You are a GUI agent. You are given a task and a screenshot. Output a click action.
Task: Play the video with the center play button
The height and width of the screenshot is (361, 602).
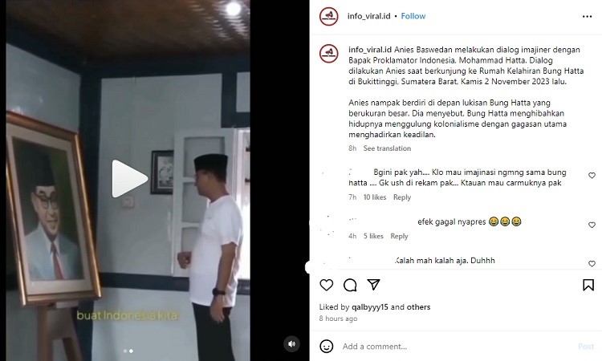(x=130, y=179)
